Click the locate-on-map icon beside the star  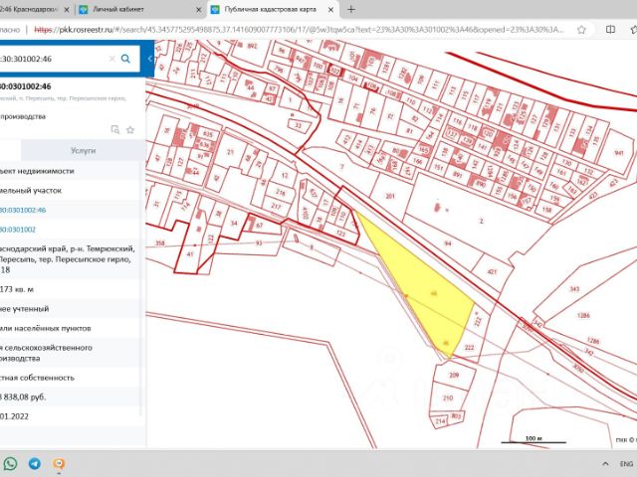tap(115, 129)
